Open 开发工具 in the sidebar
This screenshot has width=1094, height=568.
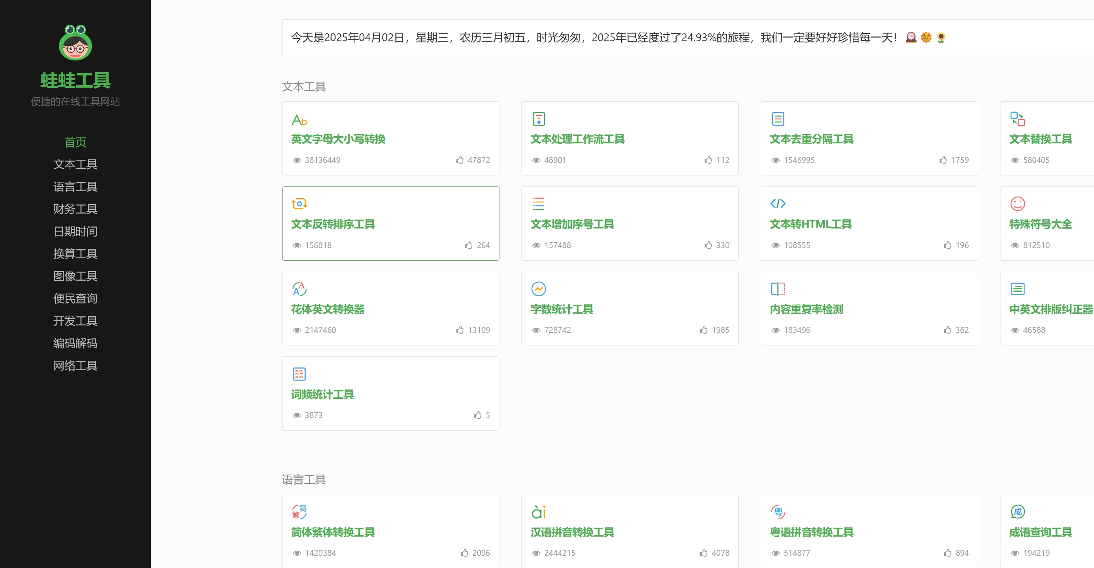point(75,321)
